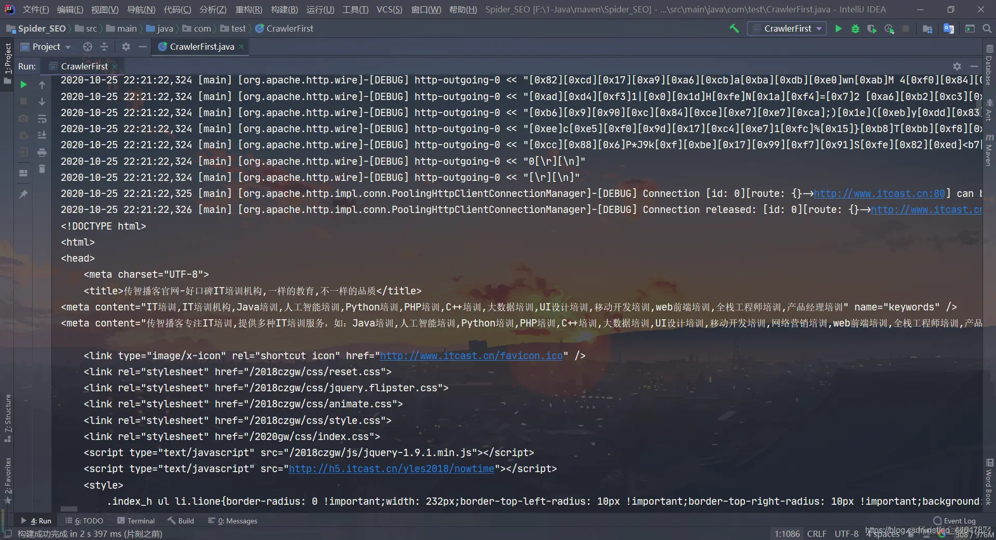Click the restore layout icon in Run panel
The height and width of the screenshot is (540, 996).
(x=23, y=173)
